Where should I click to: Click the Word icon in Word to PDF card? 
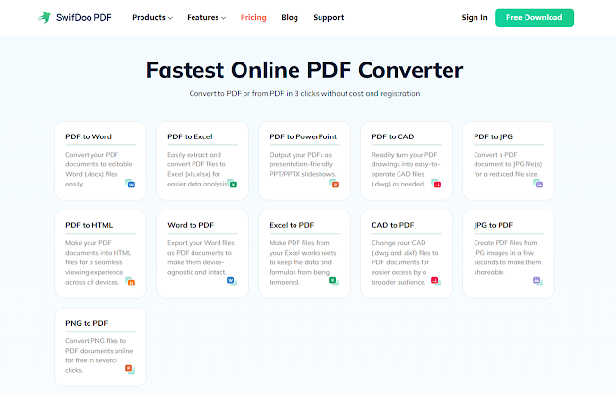click(x=232, y=281)
